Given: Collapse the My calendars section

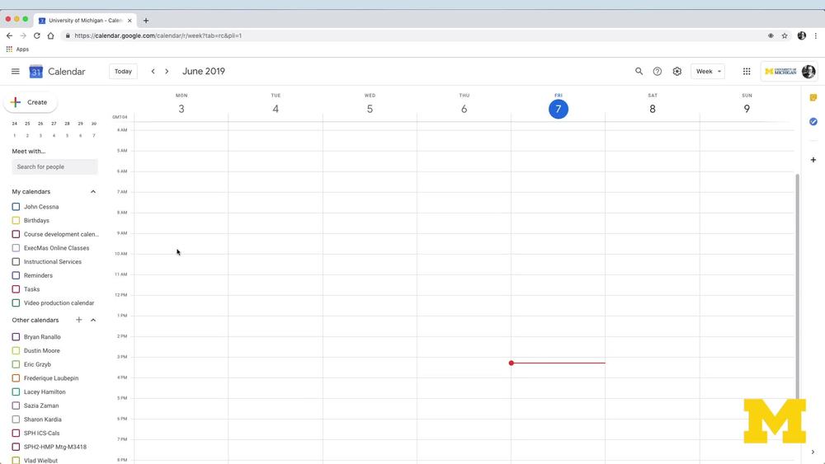Looking at the screenshot, I should click(x=93, y=192).
